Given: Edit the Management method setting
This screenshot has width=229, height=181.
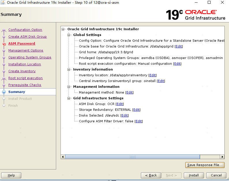Looking at the screenshot, I should tap(129, 92).
